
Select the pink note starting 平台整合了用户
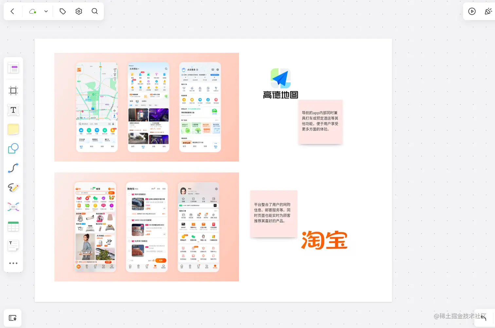coord(274,214)
